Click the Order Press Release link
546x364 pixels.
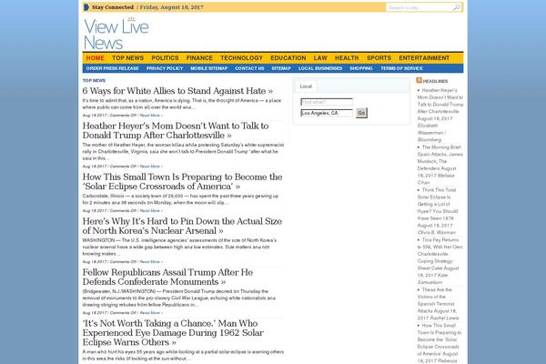(113, 68)
